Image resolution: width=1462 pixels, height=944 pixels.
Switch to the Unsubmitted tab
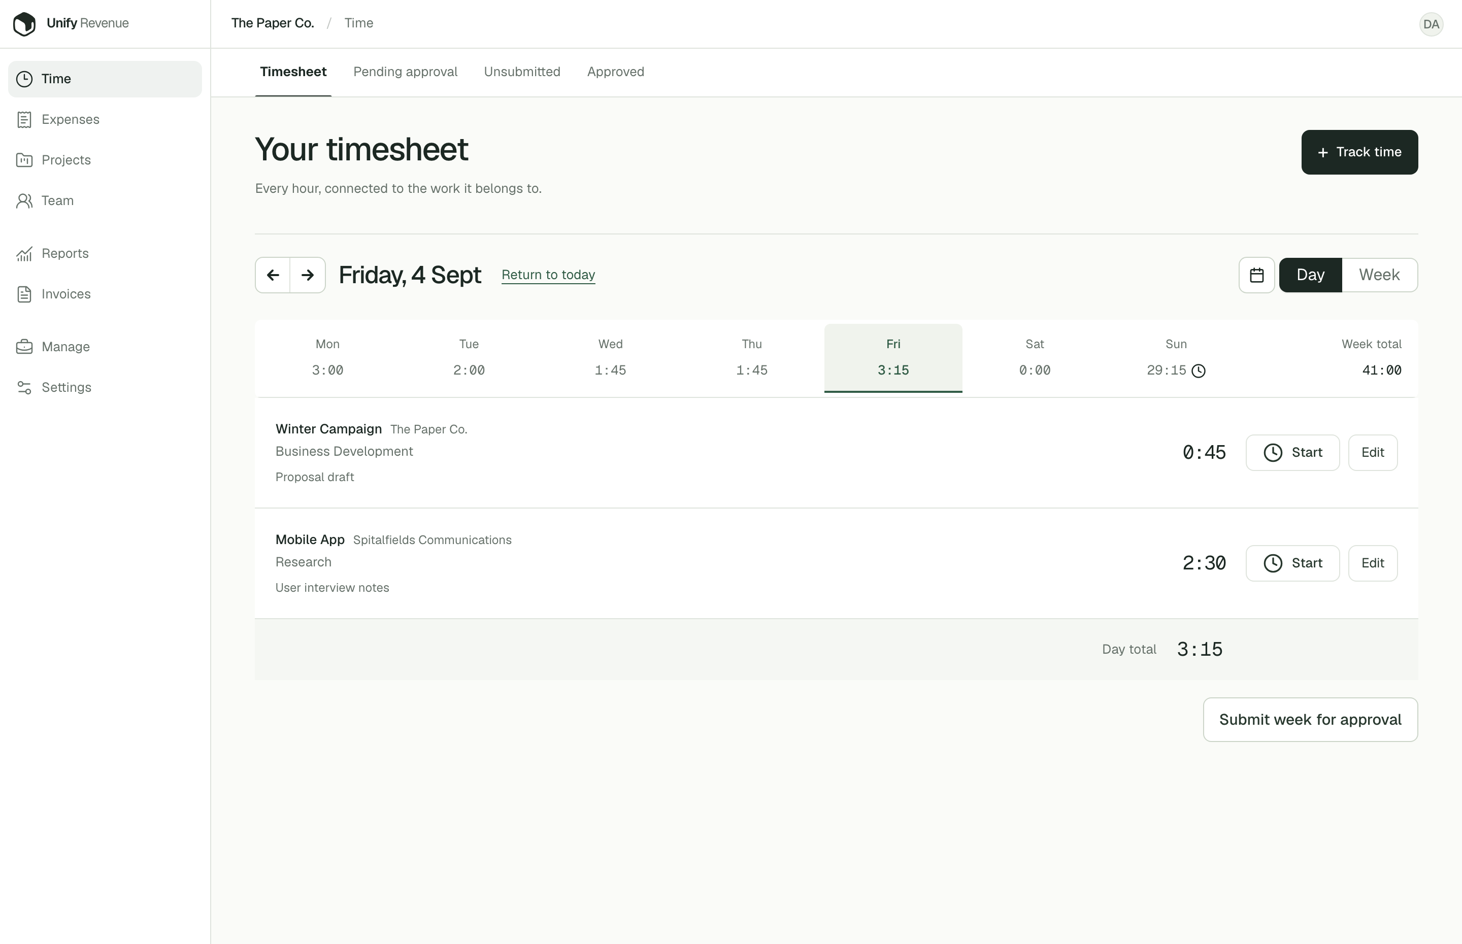click(x=522, y=73)
